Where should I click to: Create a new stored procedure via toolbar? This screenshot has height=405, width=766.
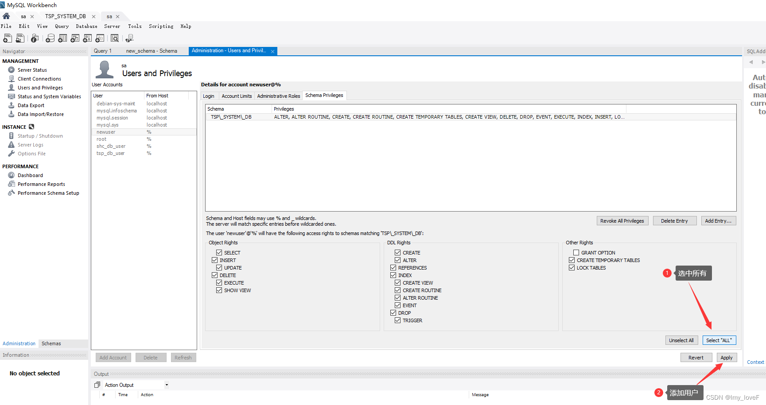click(87, 39)
